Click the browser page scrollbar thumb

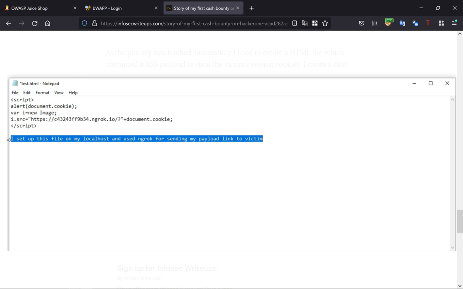point(460,222)
